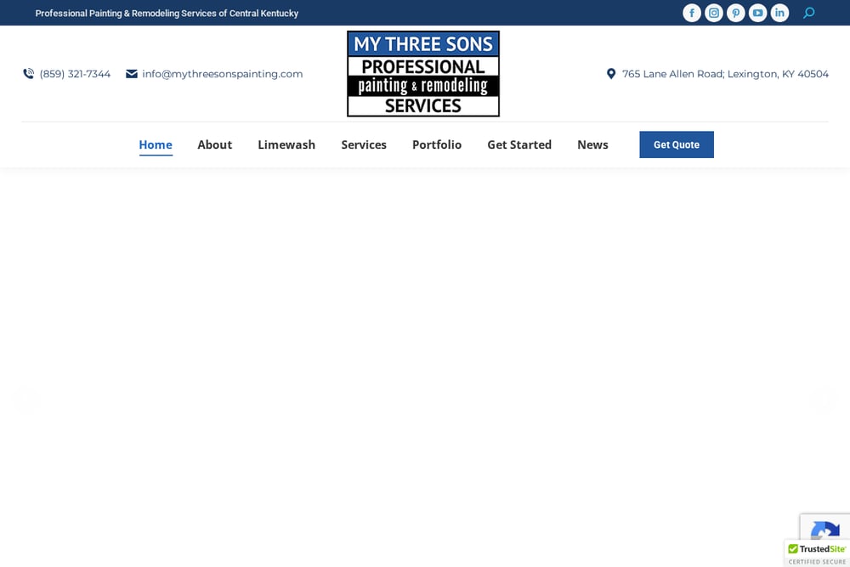The image size is (850, 567).
Task: Click the email envelope icon
Action: tap(132, 74)
